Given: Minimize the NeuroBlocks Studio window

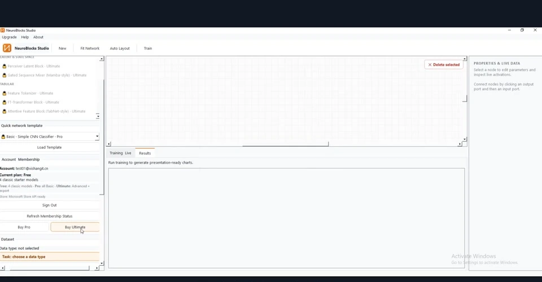Looking at the screenshot, I should tap(509, 30).
